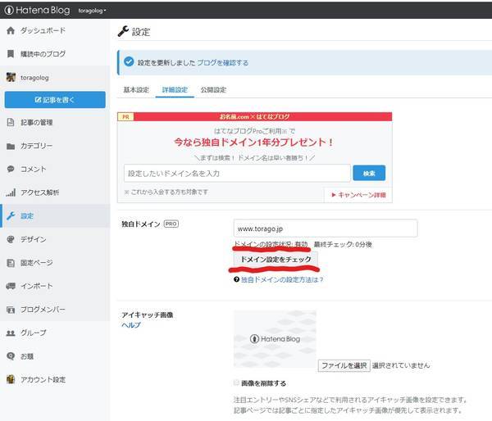Click the 独自ドメイン input field

click(326, 229)
